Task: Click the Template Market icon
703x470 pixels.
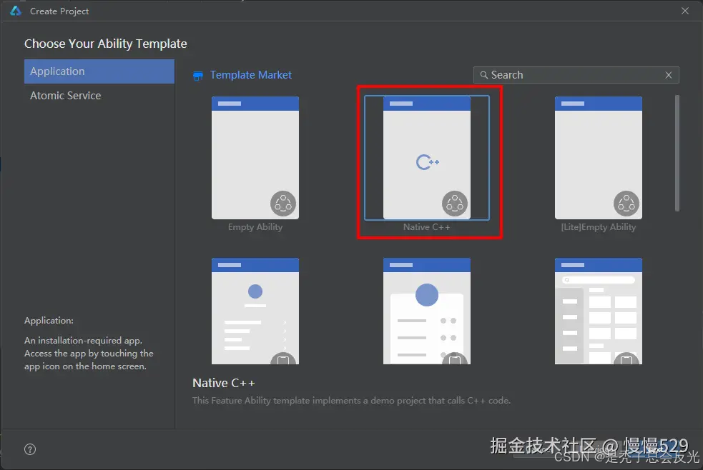Action: click(x=198, y=75)
